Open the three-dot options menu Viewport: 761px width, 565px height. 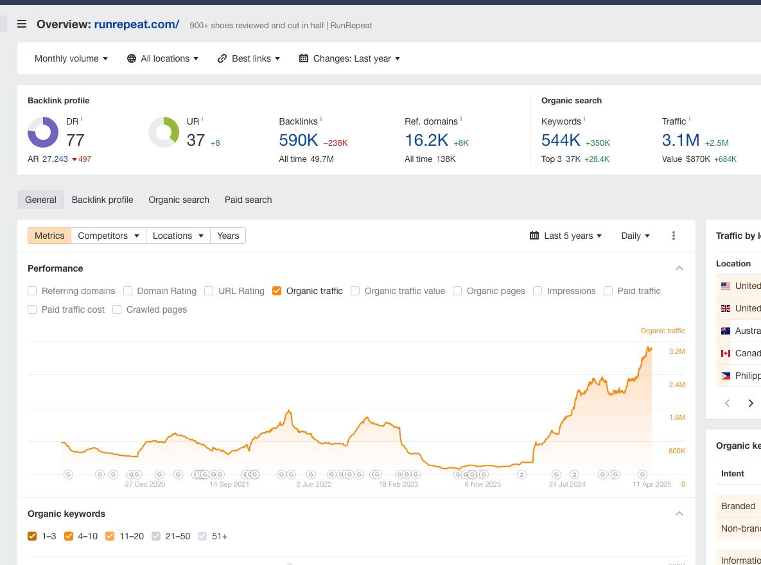click(x=673, y=236)
